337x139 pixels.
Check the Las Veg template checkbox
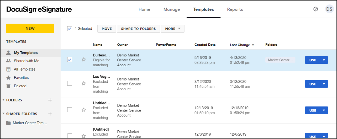pos(70,83)
